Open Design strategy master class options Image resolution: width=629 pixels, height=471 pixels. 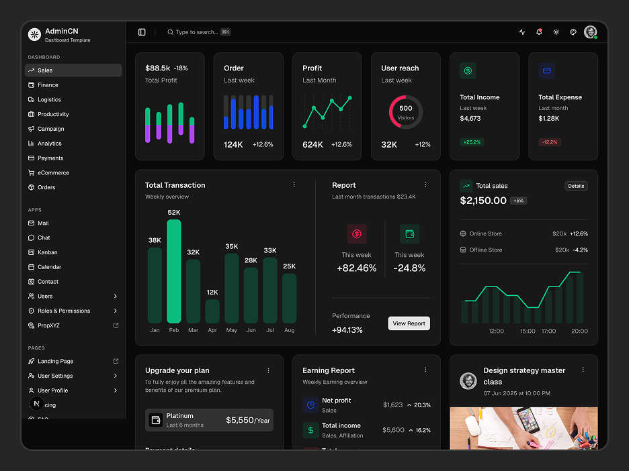pyautogui.click(x=583, y=370)
